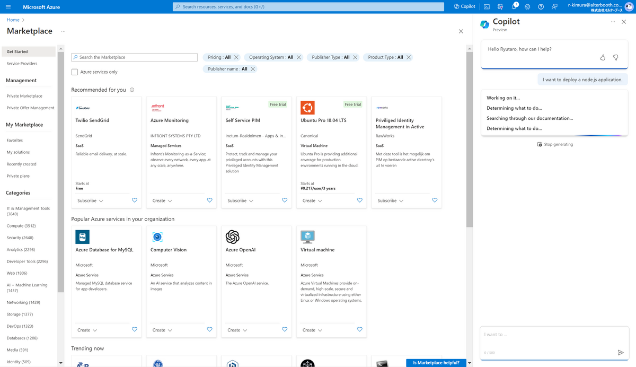This screenshot has width=636, height=367.
Task: Open the directories and subscriptions filter icon
Action: click(x=500, y=7)
